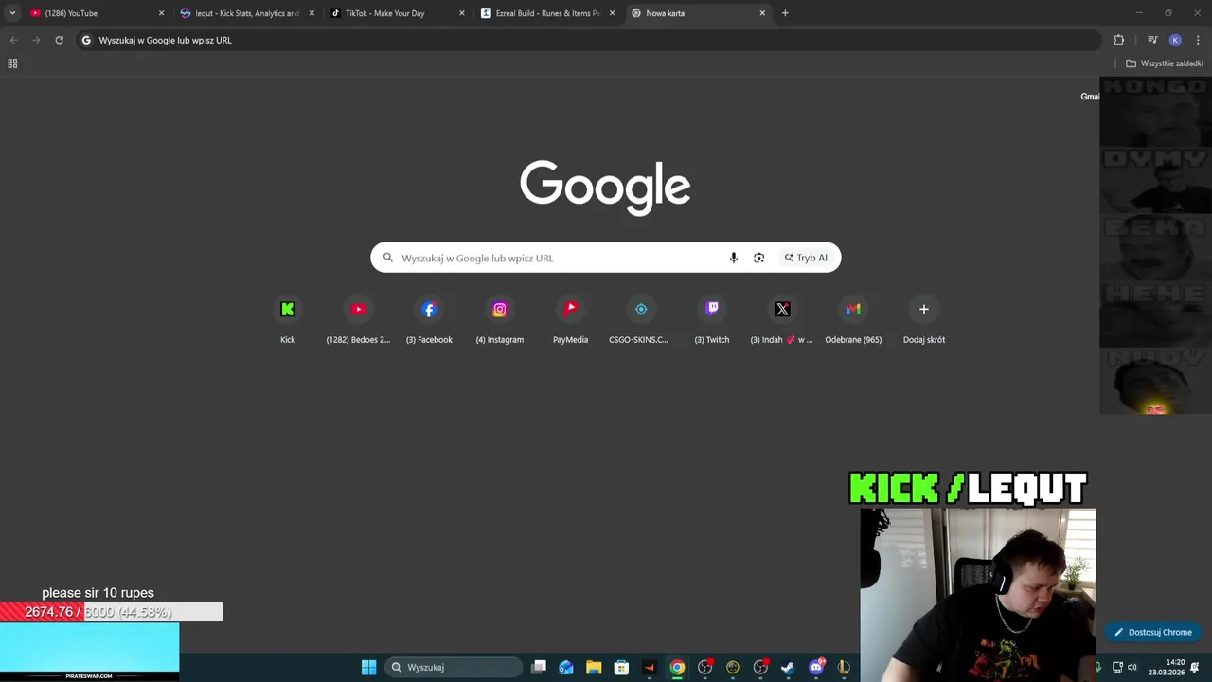Image resolution: width=1212 pixels, height=682 pixels.
Task: Close the TikTok tab
Action: pyautogui.click(x=462, y=13)
